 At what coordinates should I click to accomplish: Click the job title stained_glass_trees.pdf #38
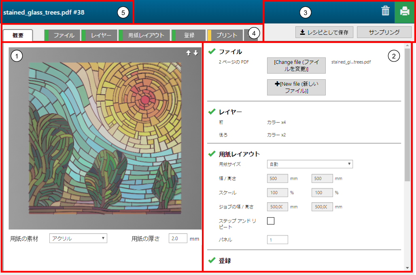[44, 13]
